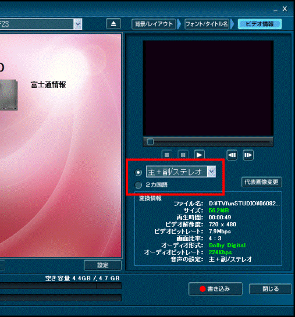295x317 pixels.
Task: Click the video seek slider handle
Action: (x=150, y=142)
